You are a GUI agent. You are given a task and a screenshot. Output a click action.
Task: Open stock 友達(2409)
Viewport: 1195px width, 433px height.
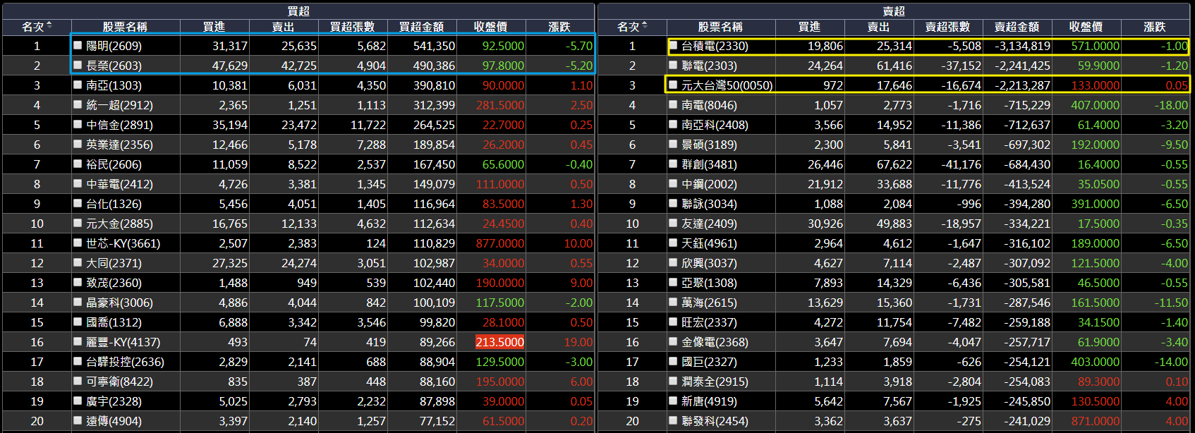pyautogui.click(x=709, y=224)
